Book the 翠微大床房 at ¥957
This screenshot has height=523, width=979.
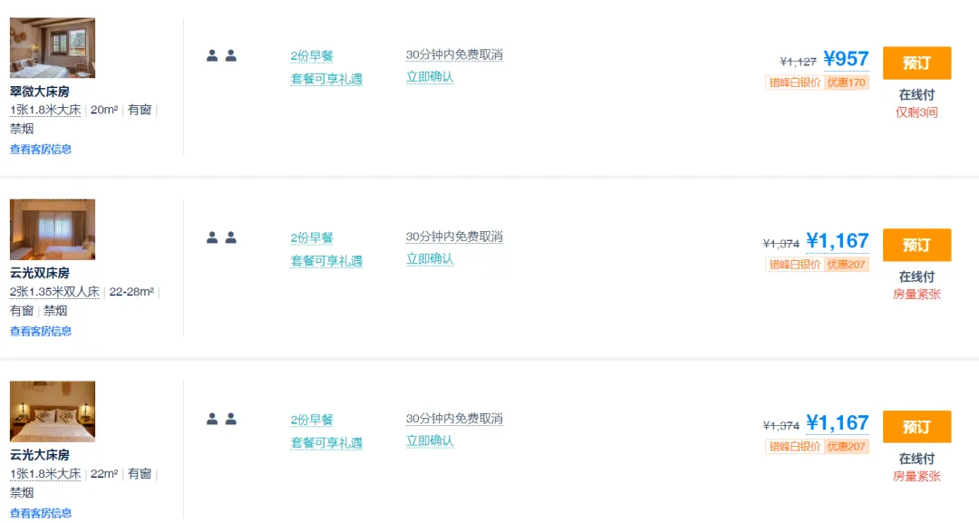point(916,63)
